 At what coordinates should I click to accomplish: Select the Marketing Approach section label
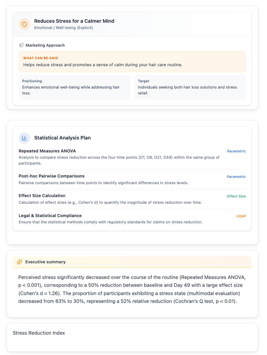coord(45,45)
